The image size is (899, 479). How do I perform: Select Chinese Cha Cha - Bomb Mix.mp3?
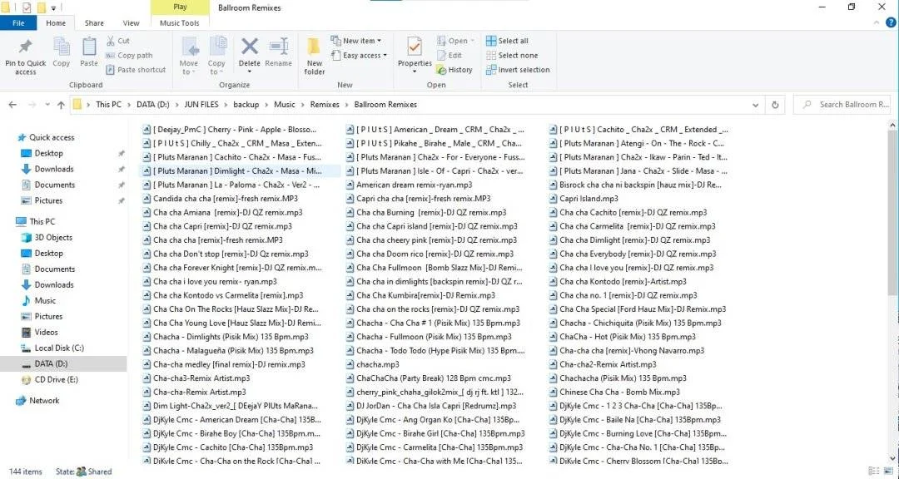pyautogui.click(x=614, y=392)
